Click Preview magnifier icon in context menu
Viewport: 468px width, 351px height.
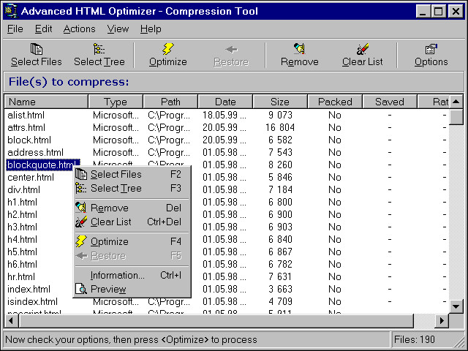point(81,289)
